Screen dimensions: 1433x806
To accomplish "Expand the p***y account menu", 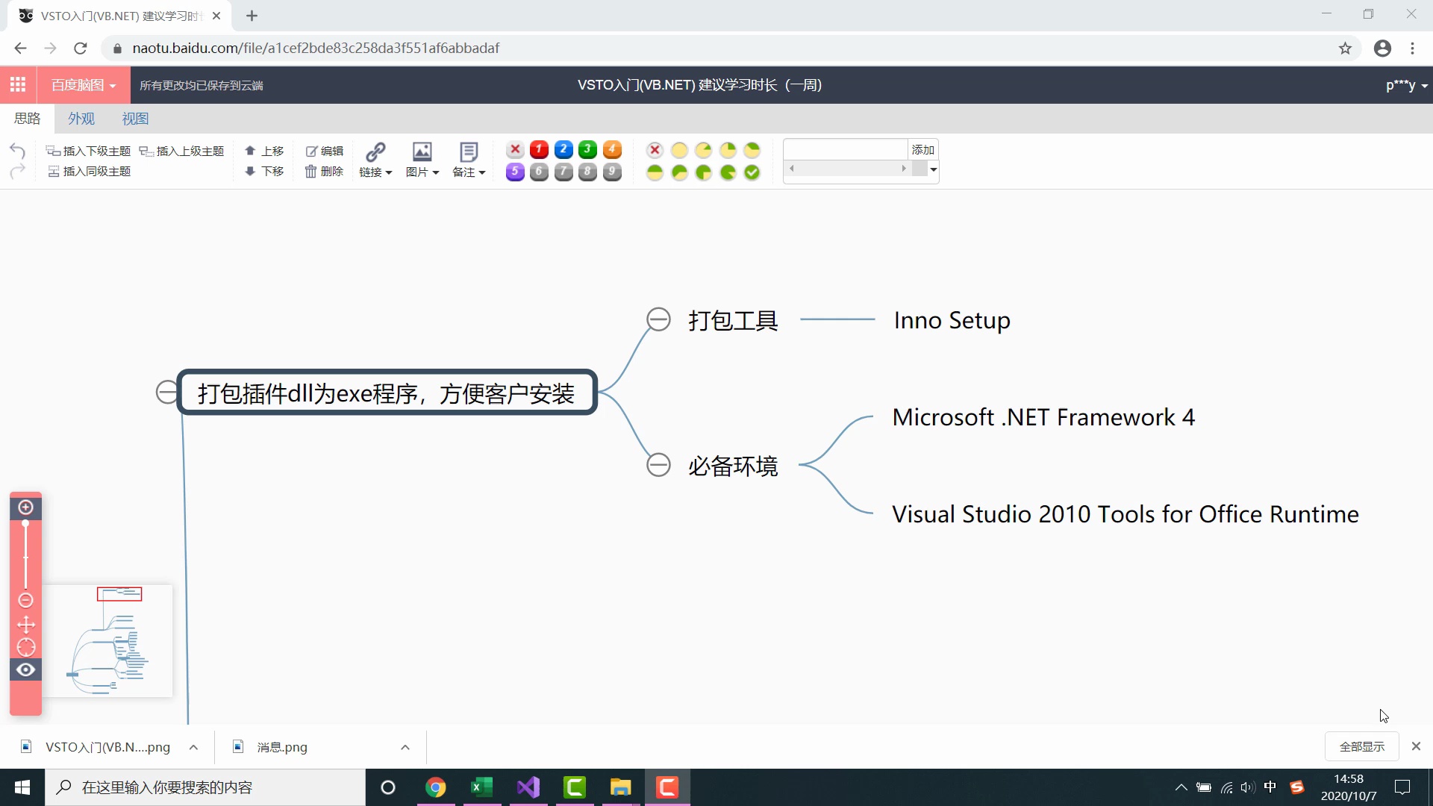I will click(x=1407, y=85).
